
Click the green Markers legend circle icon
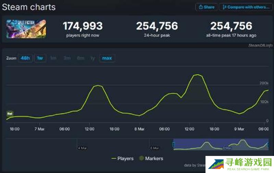tap(141, 158)
